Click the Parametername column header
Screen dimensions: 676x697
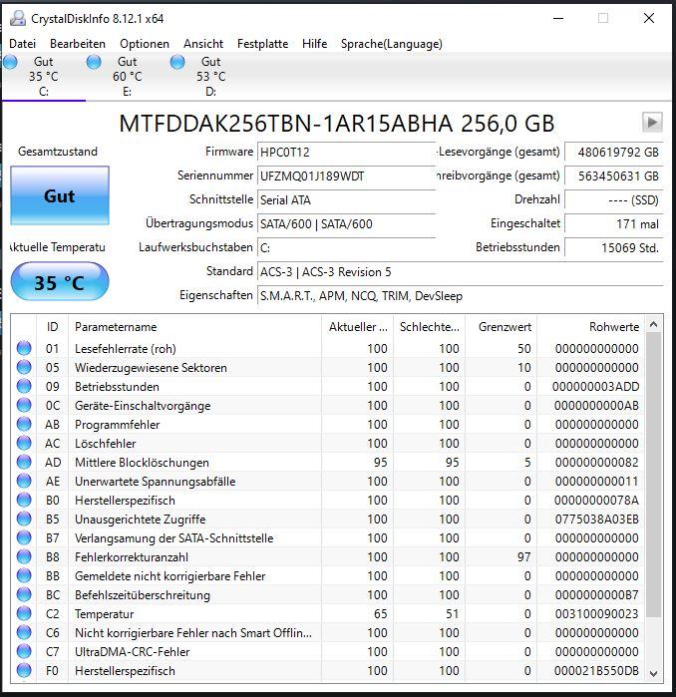(194, 327)
